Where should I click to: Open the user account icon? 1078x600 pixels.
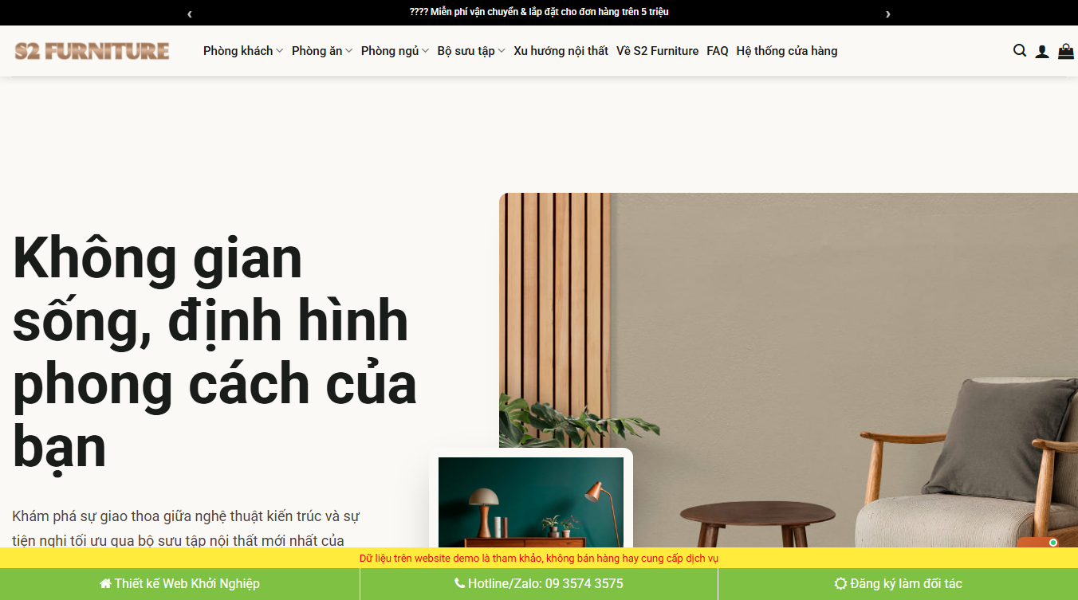pos(1042,51)
